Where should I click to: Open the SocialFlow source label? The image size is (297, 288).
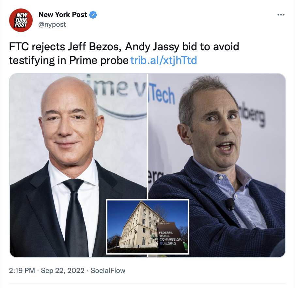(108, 270)
